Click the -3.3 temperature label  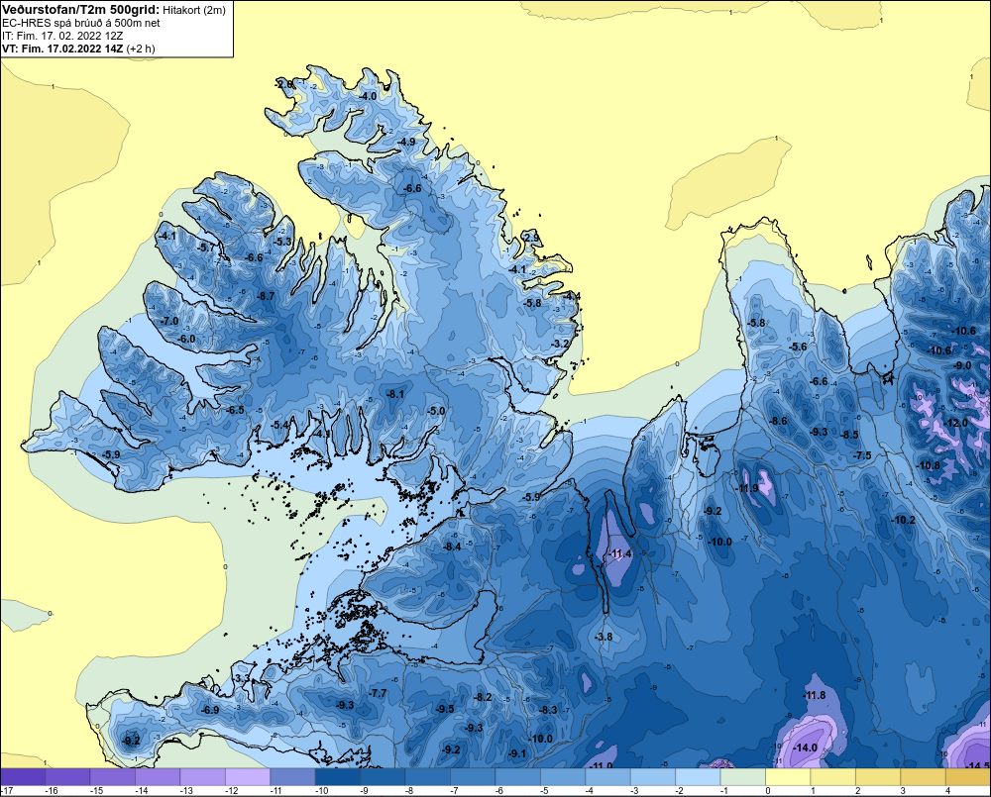[242, 678]
